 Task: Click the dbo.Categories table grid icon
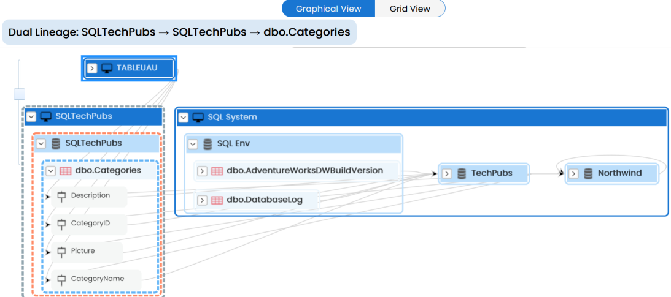(66, 171)
